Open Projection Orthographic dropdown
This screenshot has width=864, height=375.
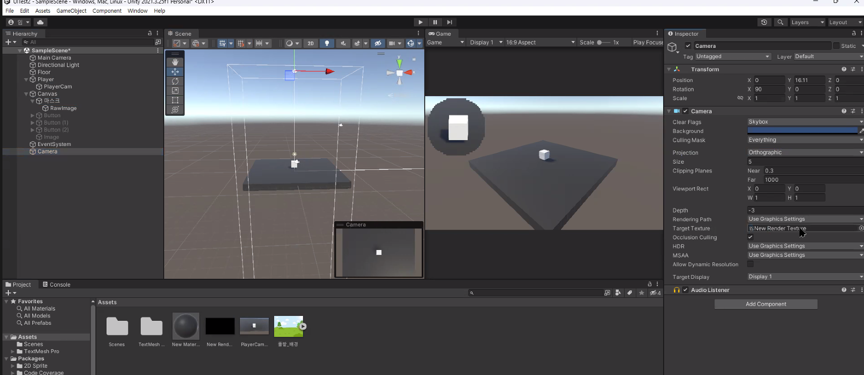[805, 152]
